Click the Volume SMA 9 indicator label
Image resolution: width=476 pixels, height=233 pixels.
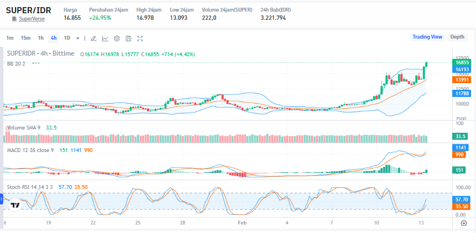24,128
